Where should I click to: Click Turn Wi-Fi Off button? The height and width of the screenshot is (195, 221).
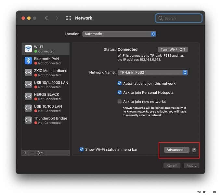(173, 49)
